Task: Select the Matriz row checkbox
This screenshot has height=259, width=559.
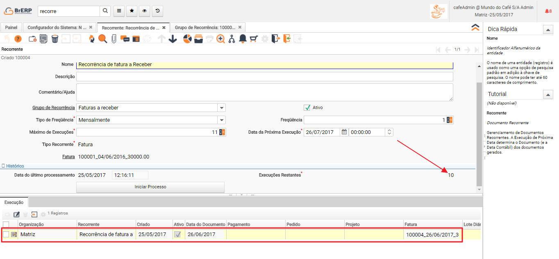Action: 6,234
